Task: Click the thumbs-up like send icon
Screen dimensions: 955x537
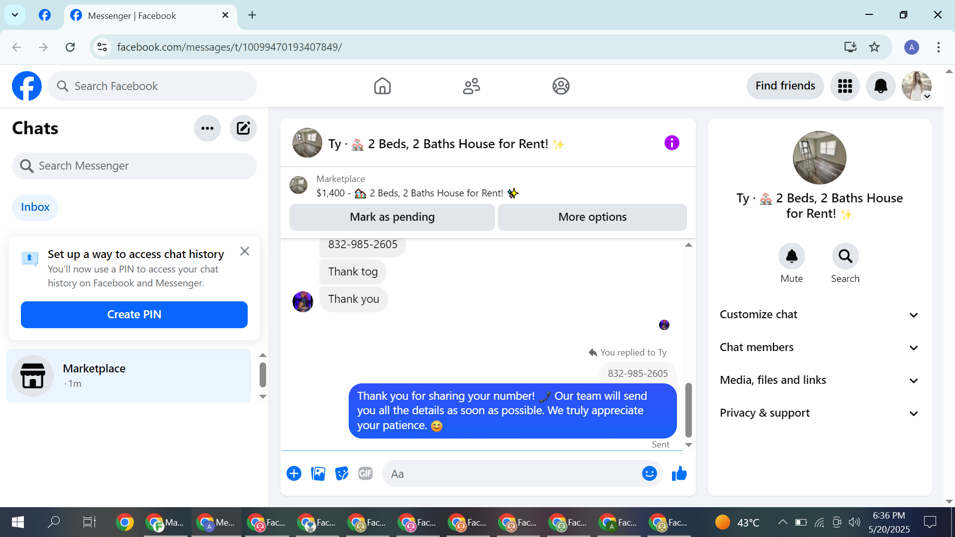Action: 679,474
